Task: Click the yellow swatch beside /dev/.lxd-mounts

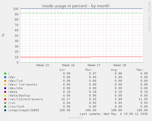Action: [x=5, y=85]
